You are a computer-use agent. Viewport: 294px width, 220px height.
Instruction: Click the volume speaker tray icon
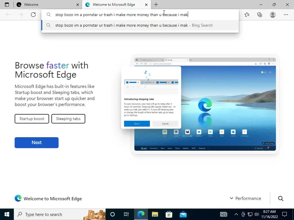click(x=257, y=214)
